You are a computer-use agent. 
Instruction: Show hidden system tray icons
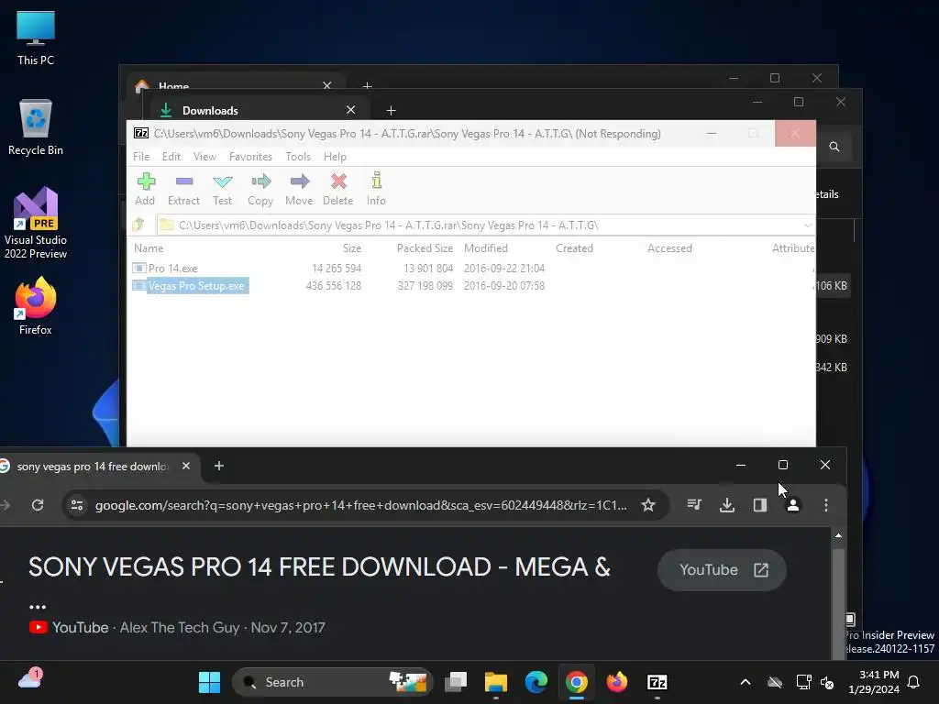click(x=745, y=682)
